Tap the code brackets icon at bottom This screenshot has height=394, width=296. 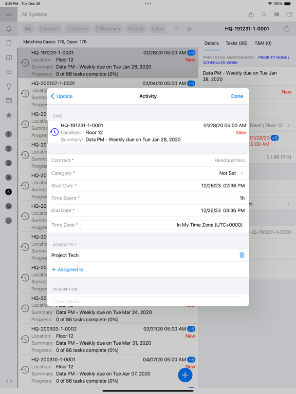coord(9,381)
